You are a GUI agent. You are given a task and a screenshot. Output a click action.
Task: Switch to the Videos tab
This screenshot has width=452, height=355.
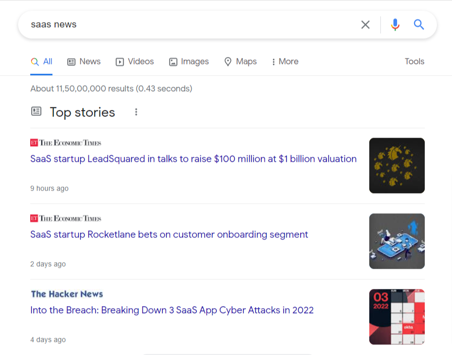pos(135,62)
